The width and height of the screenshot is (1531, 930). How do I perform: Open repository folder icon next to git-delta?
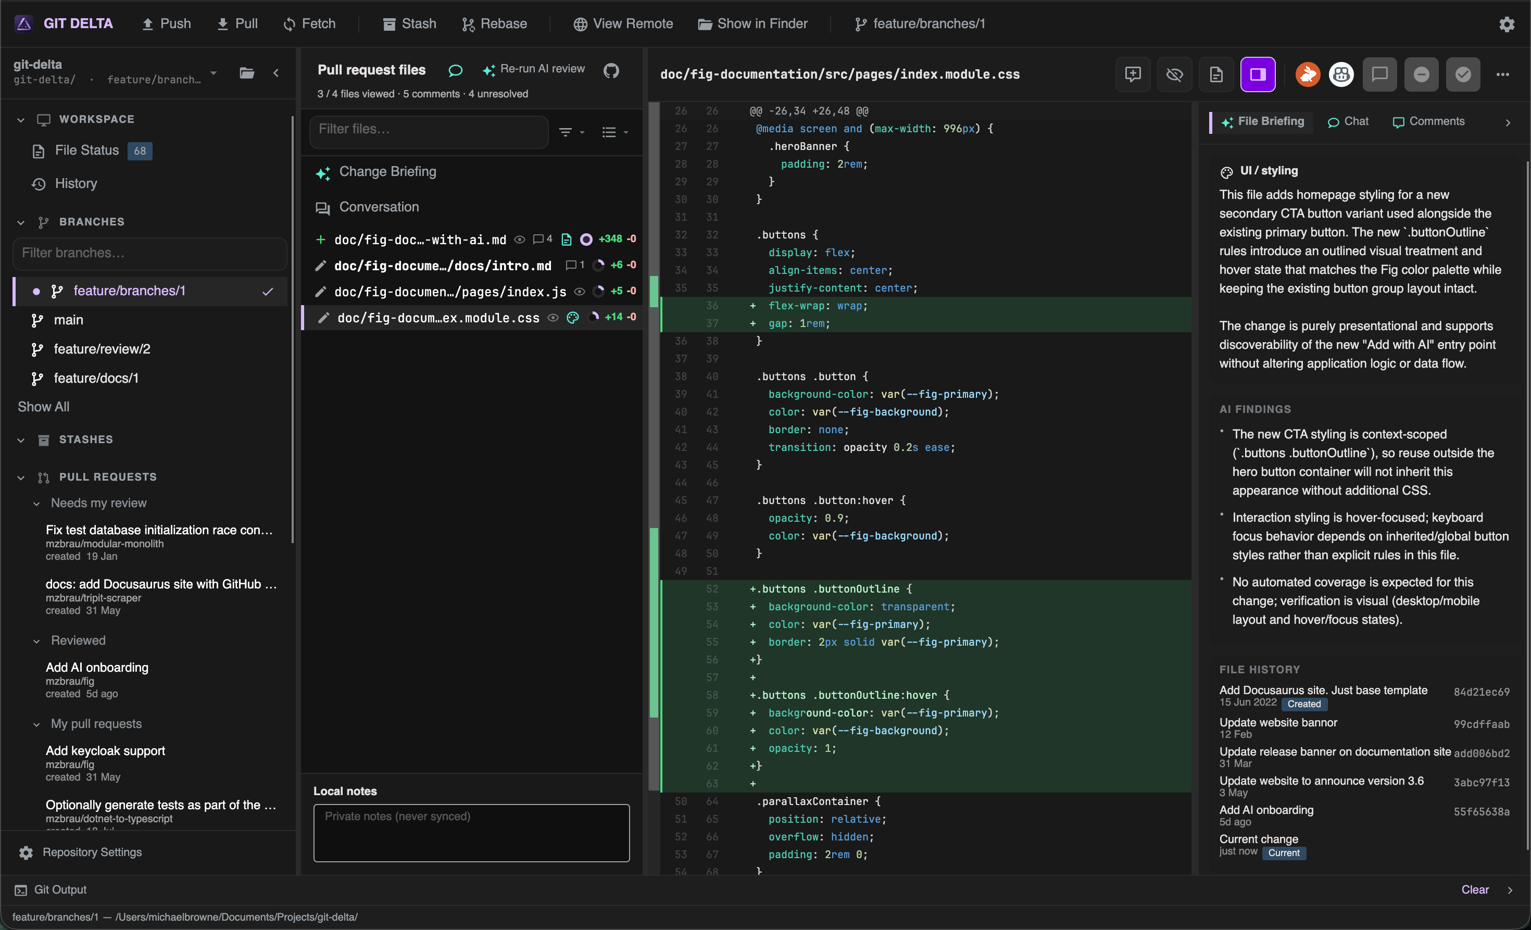click(247, 73)
